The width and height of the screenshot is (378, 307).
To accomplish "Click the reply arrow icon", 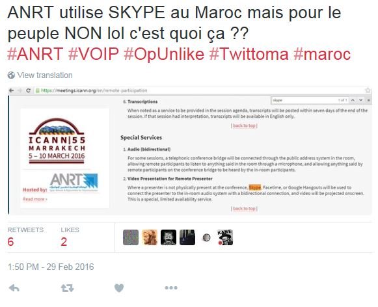I will (x=14, y=288).
